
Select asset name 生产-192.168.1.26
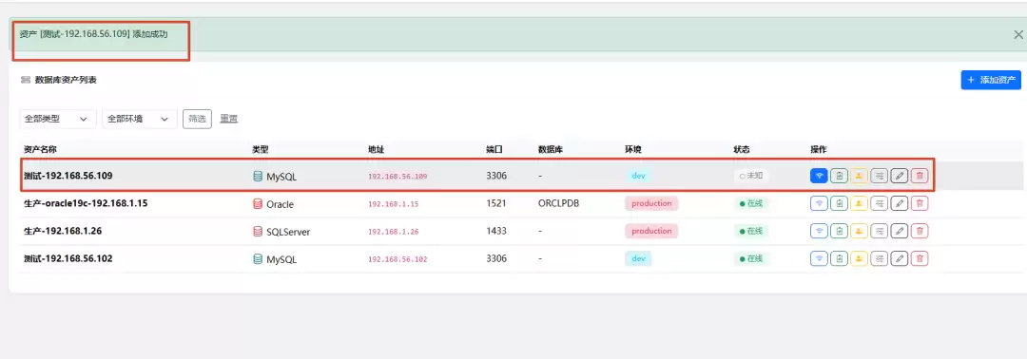tap(63, 231)
